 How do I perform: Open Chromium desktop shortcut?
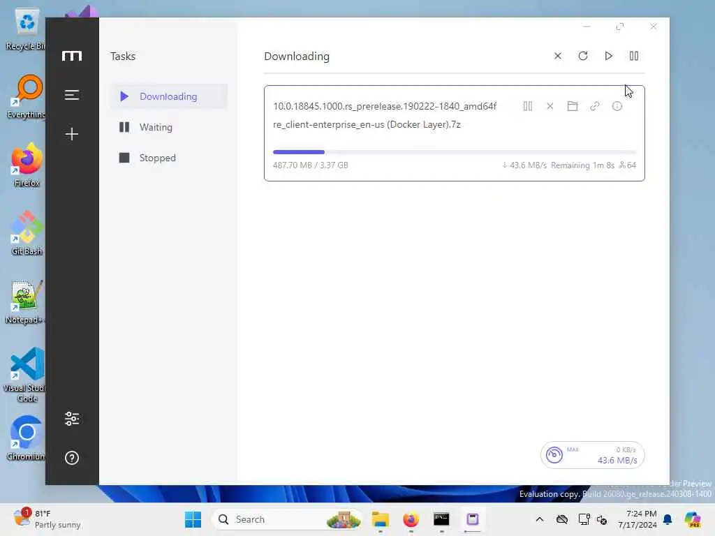point(26,438)
